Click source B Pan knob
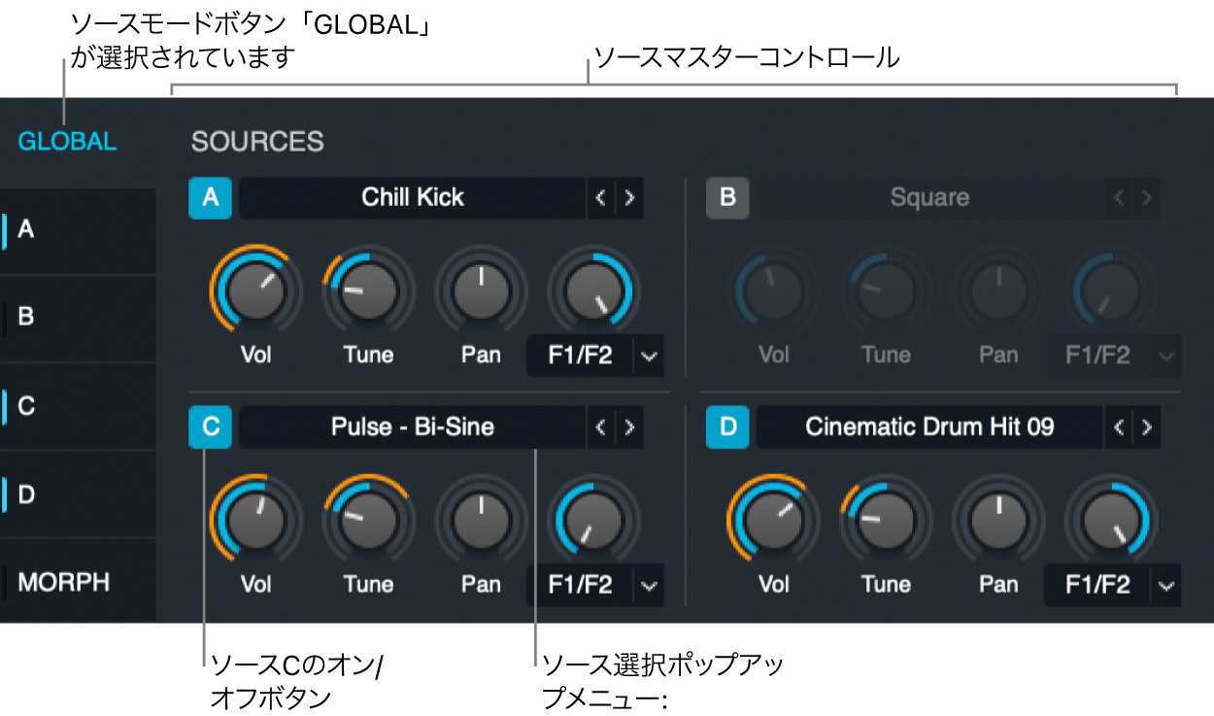 coord(998,290)
